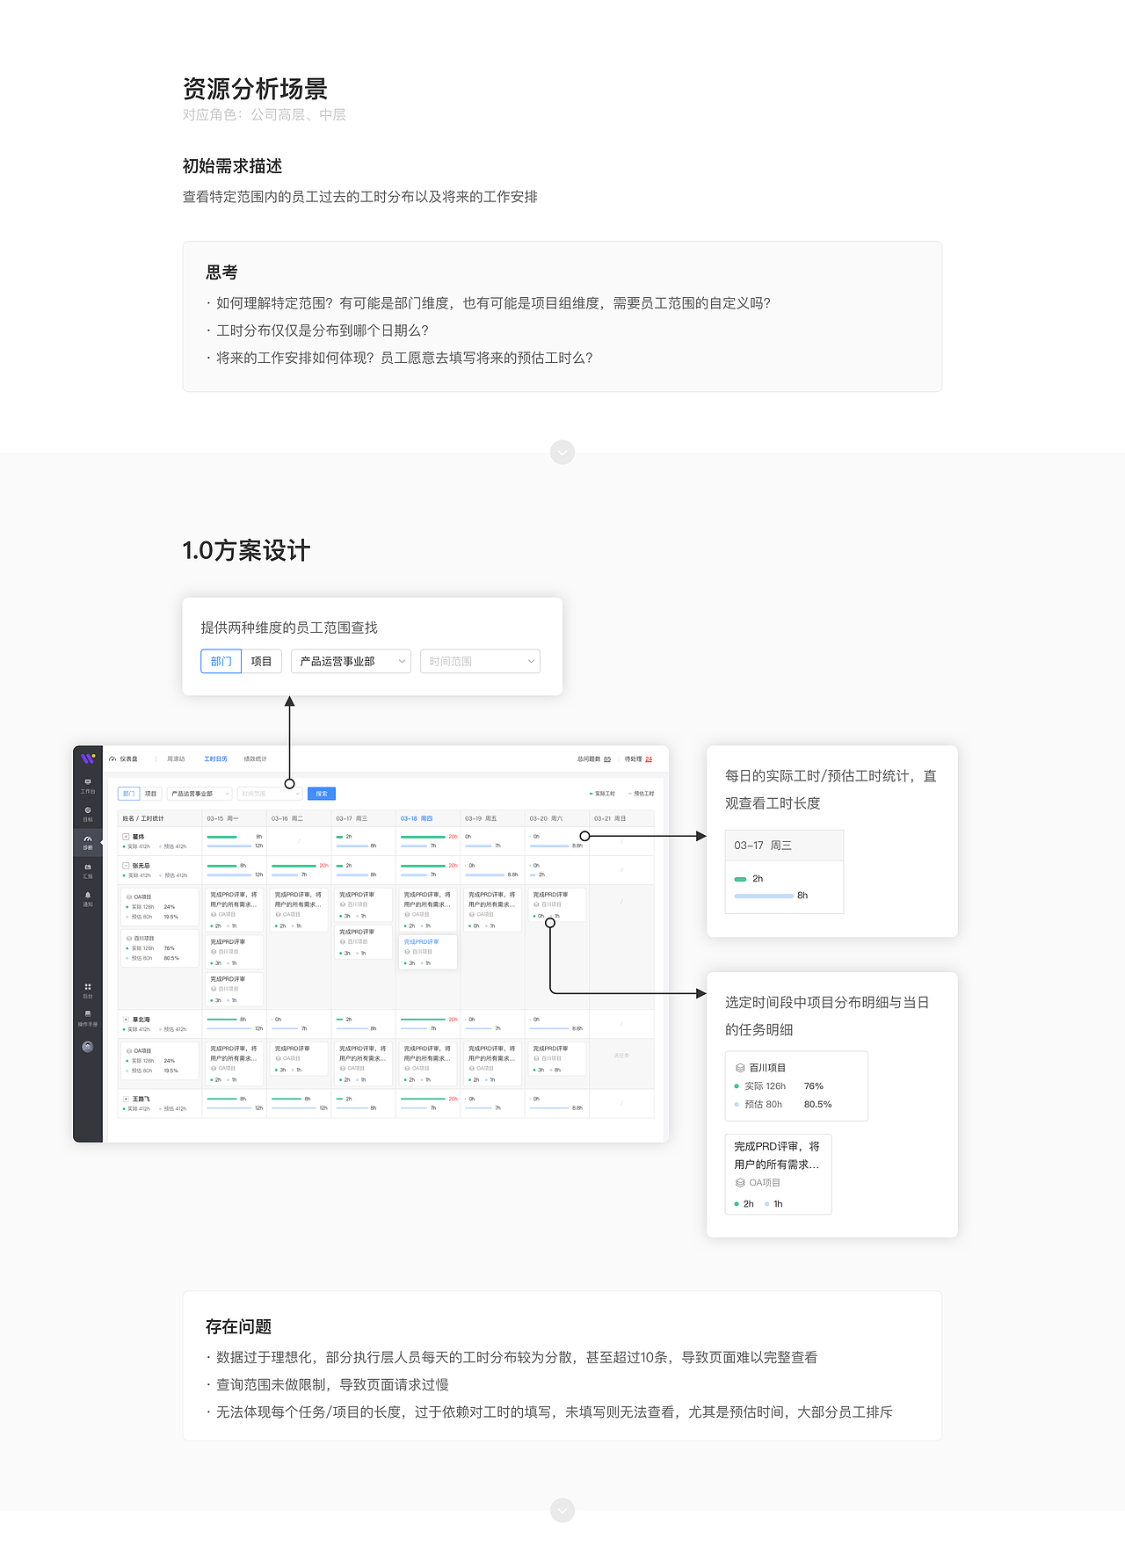Screen dimensions: 1125x1546
Task: Click the 预估工时 legend item
Action: pyautogui.click(x=642, y=794)
